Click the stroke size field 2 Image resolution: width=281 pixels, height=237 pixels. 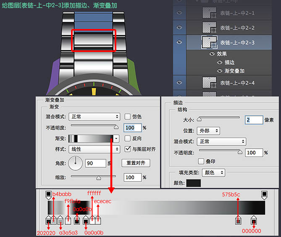pos(254,120)
